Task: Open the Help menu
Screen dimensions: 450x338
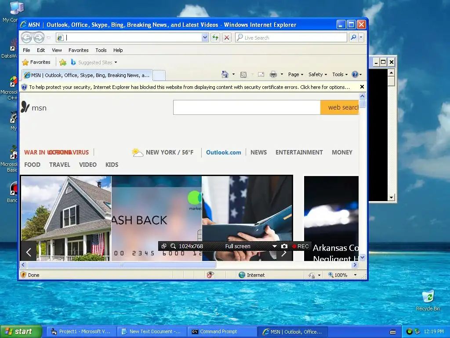Action: click(x=118, y=50)
